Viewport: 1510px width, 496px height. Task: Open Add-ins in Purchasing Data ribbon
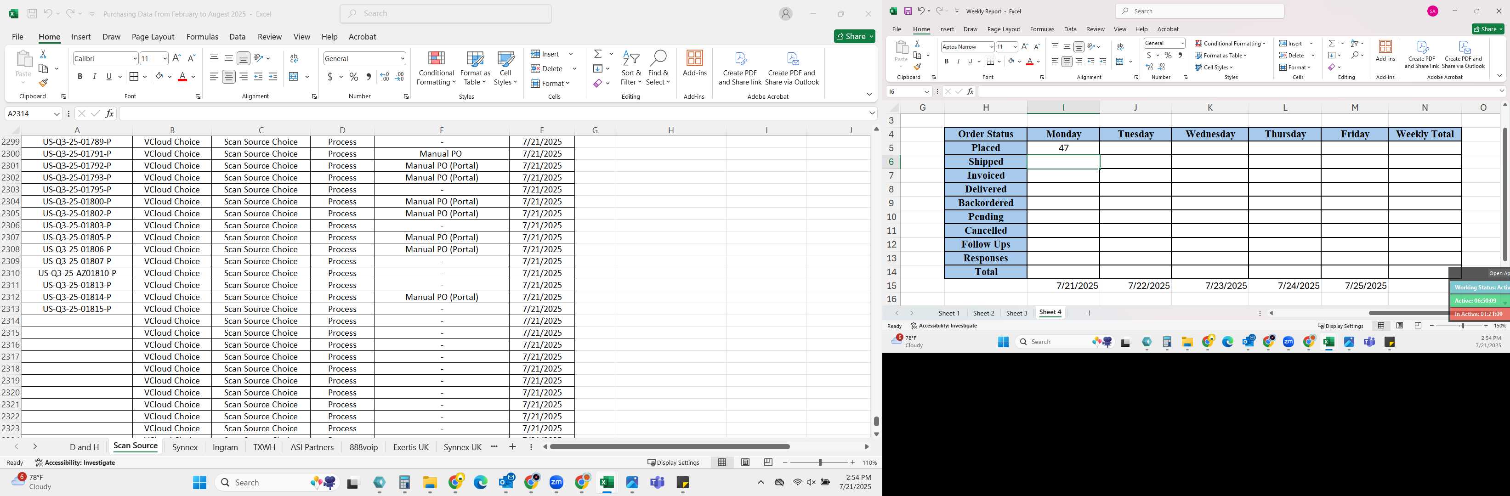tap(695, 64)
